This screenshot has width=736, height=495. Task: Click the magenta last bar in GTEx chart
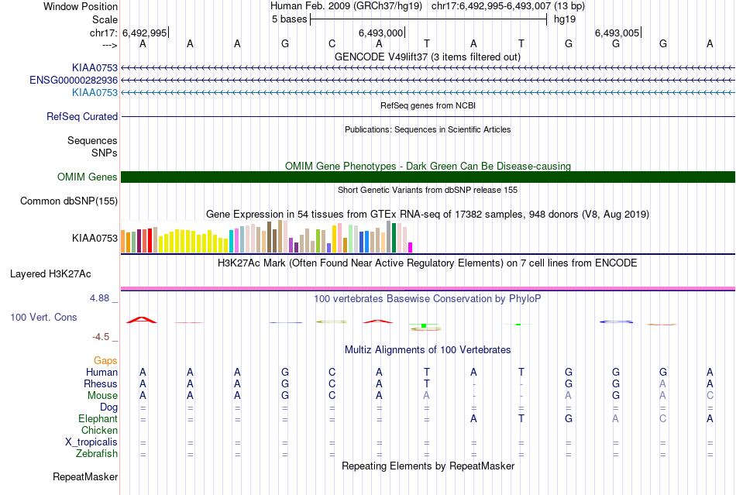411,248
